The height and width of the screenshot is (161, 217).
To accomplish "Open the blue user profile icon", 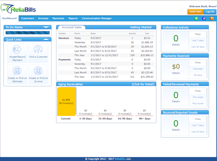I will pos(204,18).
